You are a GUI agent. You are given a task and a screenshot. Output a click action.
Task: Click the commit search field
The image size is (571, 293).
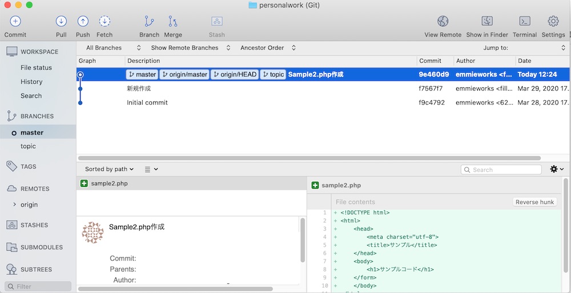(x=501, y=170)
